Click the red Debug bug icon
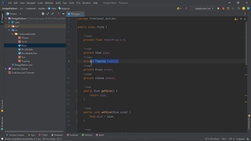 coord(223,9)
